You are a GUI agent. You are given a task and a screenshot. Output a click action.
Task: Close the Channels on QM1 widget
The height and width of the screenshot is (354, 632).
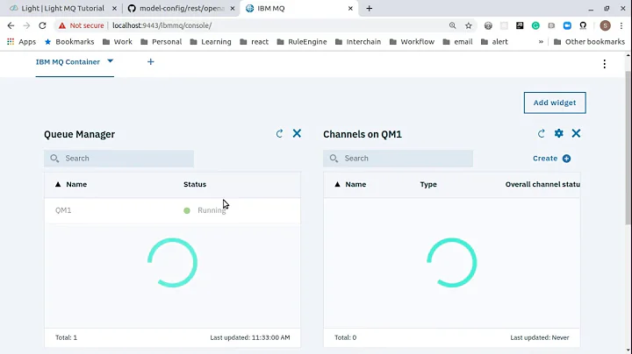pos(576,133)
